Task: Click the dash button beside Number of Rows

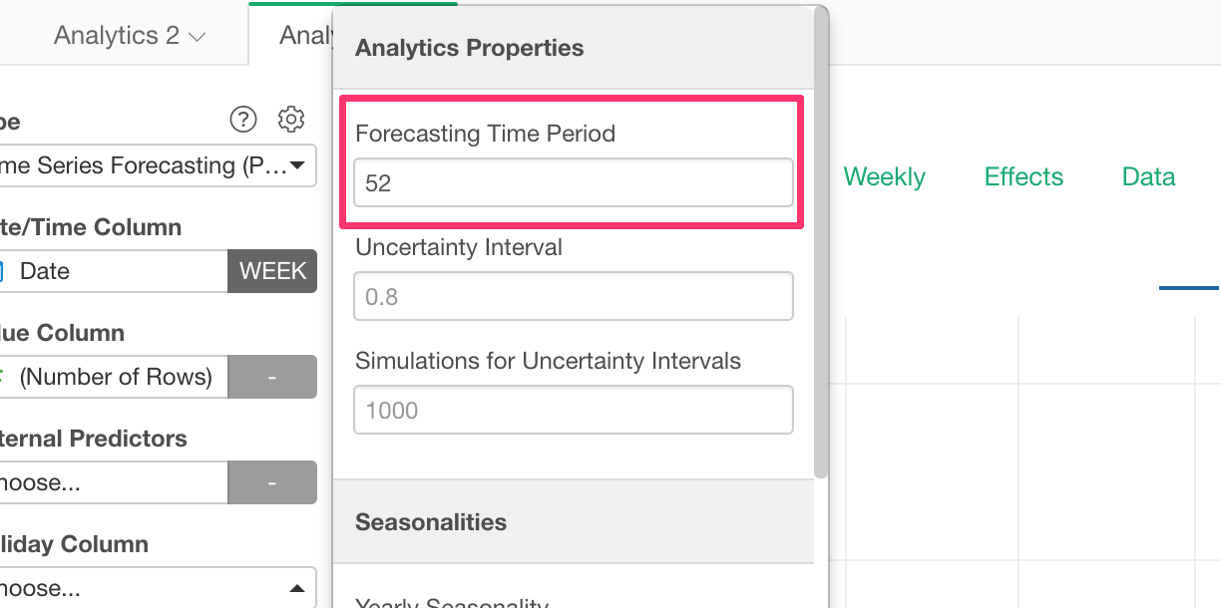Action: [272, 377]
